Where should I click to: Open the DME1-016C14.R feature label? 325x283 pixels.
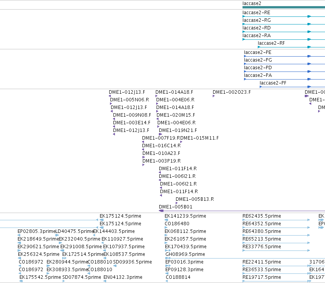pos(161,146)
